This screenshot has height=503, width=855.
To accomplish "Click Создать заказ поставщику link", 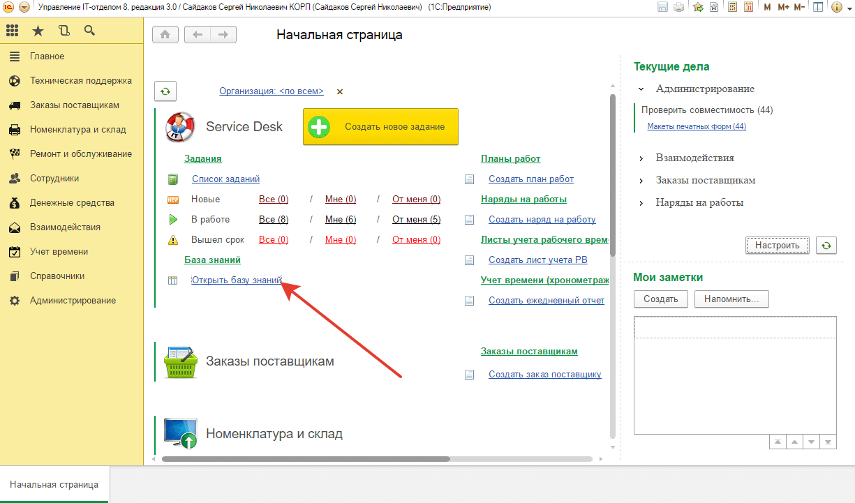I will (x=545, y=374).
